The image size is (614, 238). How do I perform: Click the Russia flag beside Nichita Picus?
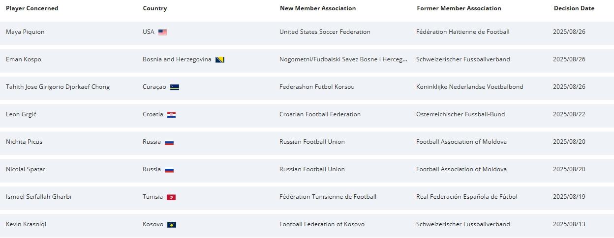click(x=169, y=142)
